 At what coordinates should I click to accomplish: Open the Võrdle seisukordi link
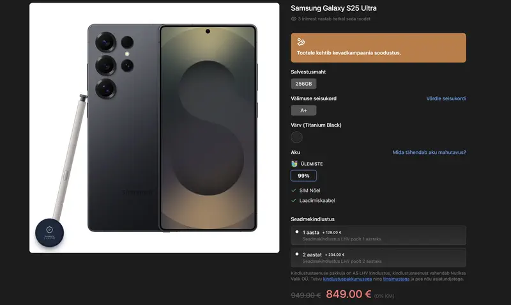(x=446, y=98)
